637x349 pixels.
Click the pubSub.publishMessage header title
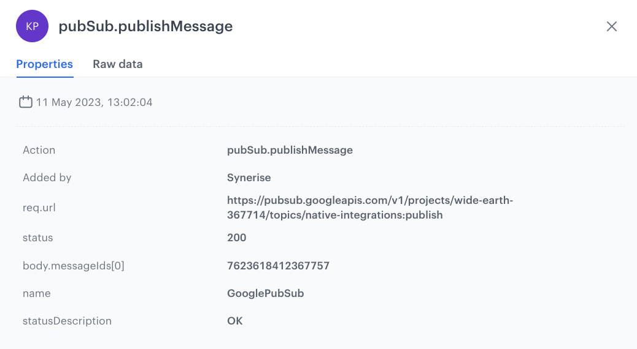pyautogui.click(x=145, y=26)
